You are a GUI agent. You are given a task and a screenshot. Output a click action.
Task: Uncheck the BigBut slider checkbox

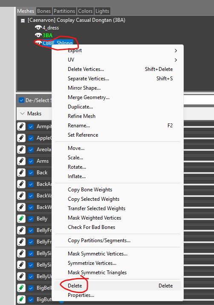tap(31, 299)
